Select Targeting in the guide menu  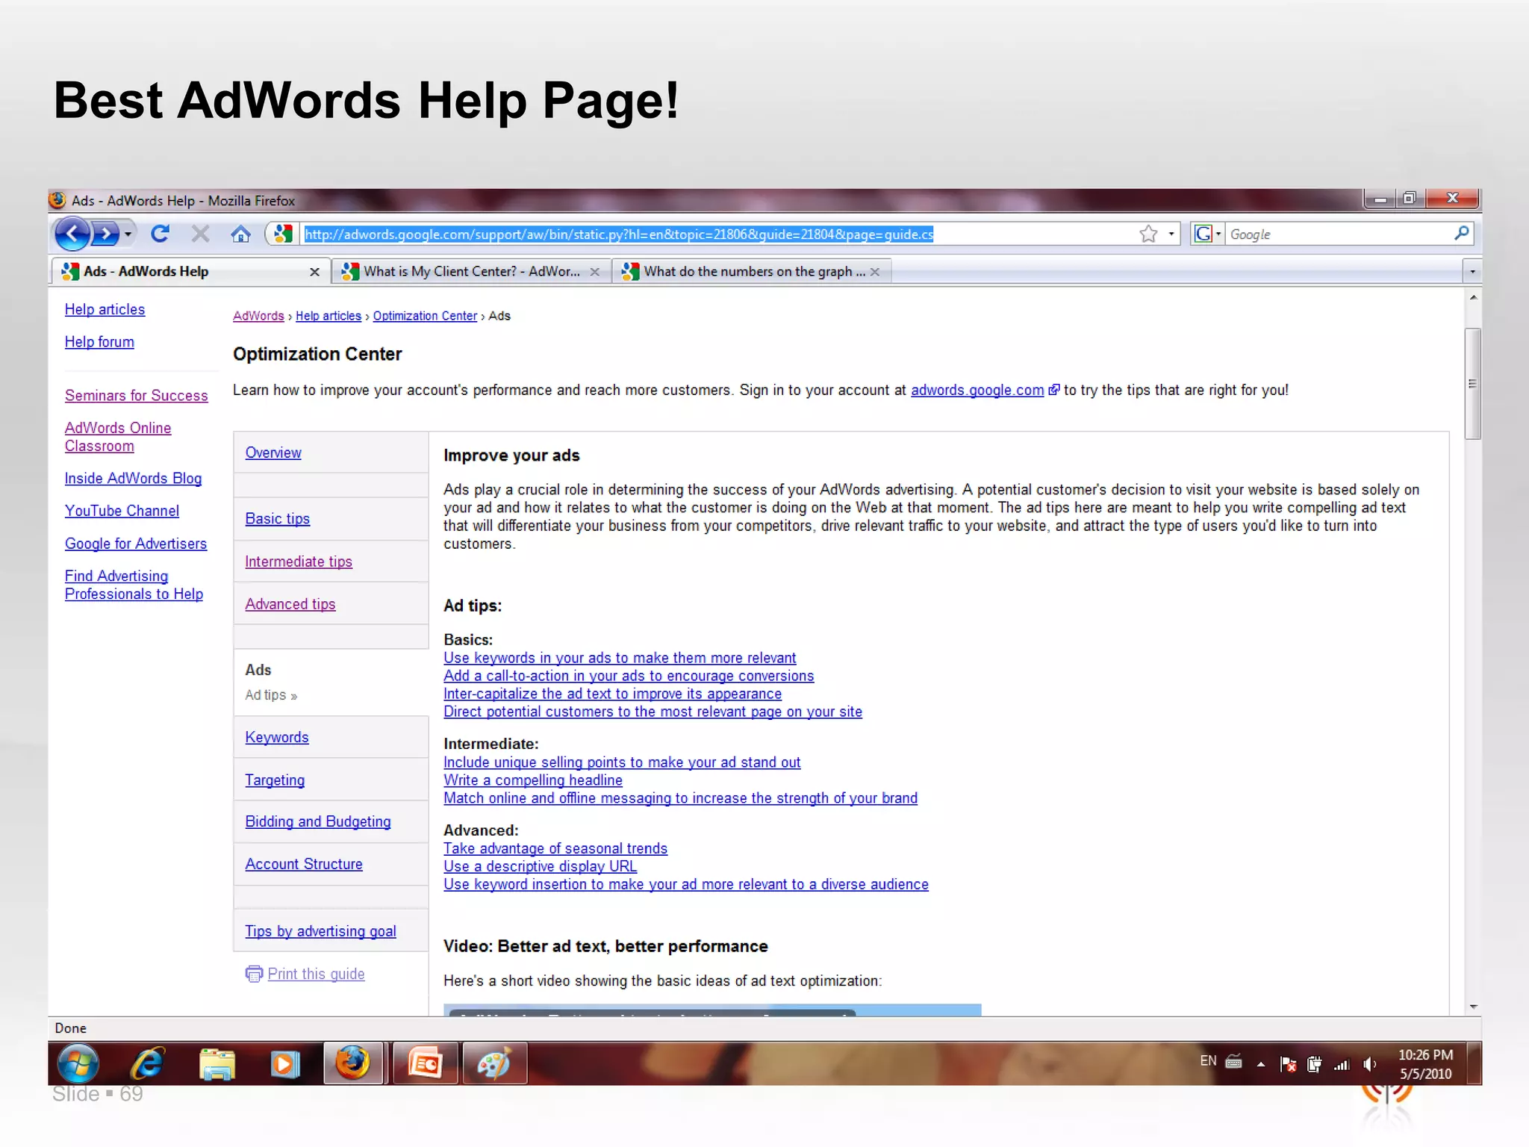[275, 780]
